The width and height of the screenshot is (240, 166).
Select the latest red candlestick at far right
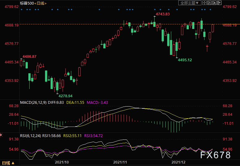[213, 28]
